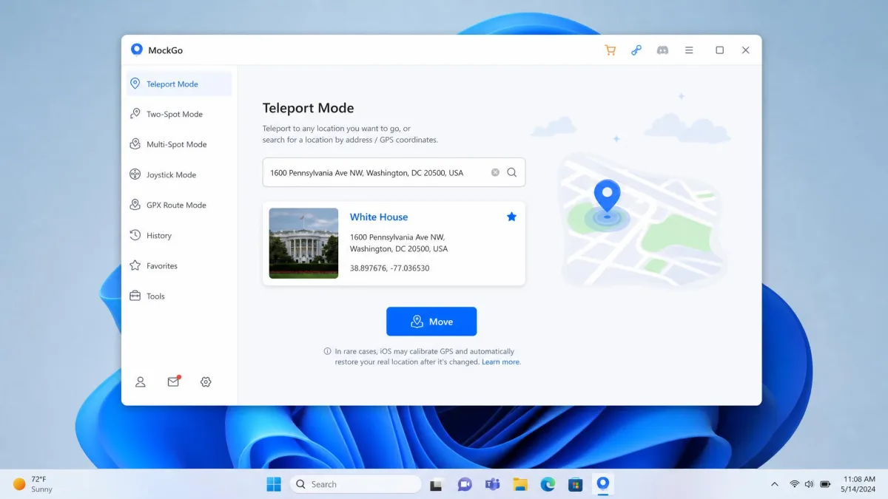Viewport: 888px width, 499px height.
Task: Click the MockGo taskbar icon
Action: (x=603, y=484)
